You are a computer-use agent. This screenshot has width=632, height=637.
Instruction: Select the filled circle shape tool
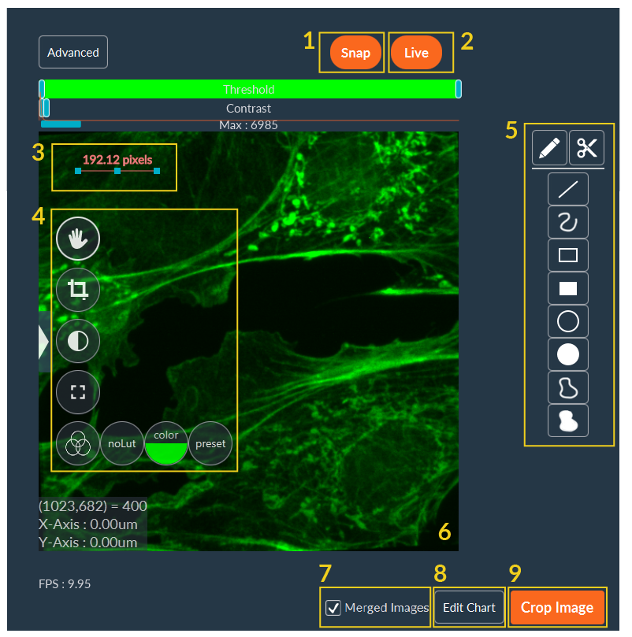point(567,354)
